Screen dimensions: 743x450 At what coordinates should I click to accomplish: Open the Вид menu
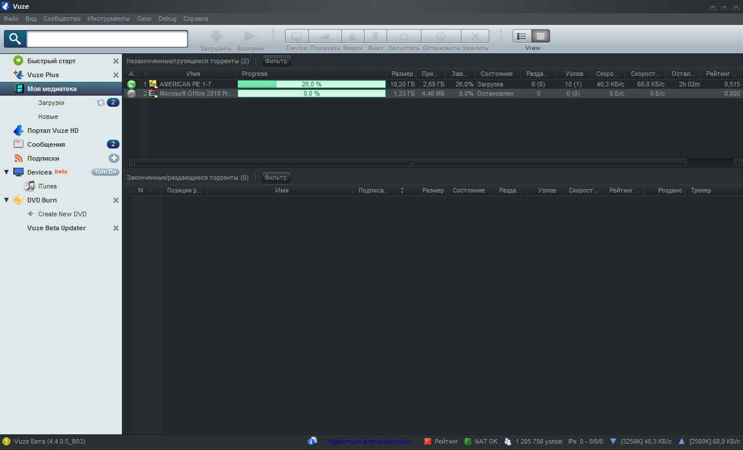(x=31, y=19)
